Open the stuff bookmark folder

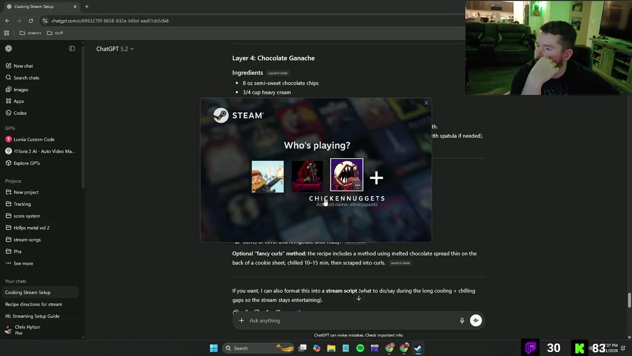click(x=55, y=33)
